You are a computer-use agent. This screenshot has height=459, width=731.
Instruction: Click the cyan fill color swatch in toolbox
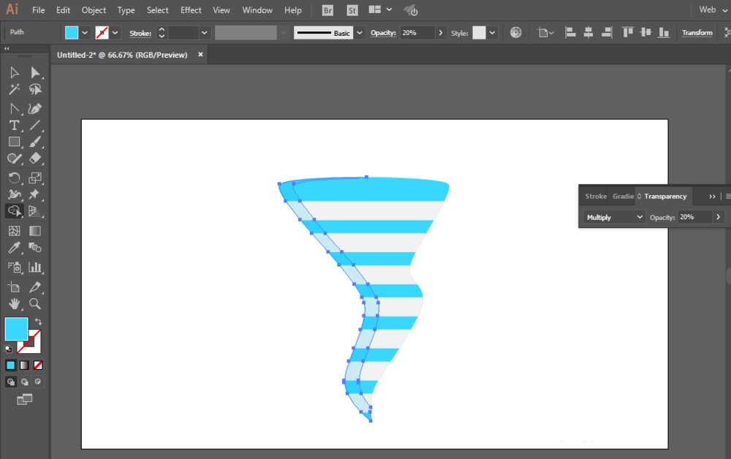pos(16,329)
